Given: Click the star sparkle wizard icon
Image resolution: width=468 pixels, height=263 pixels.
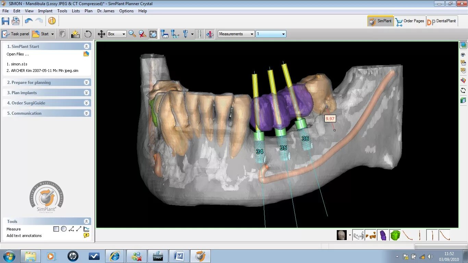Looking at the screenshot, I should click(75, 34).
